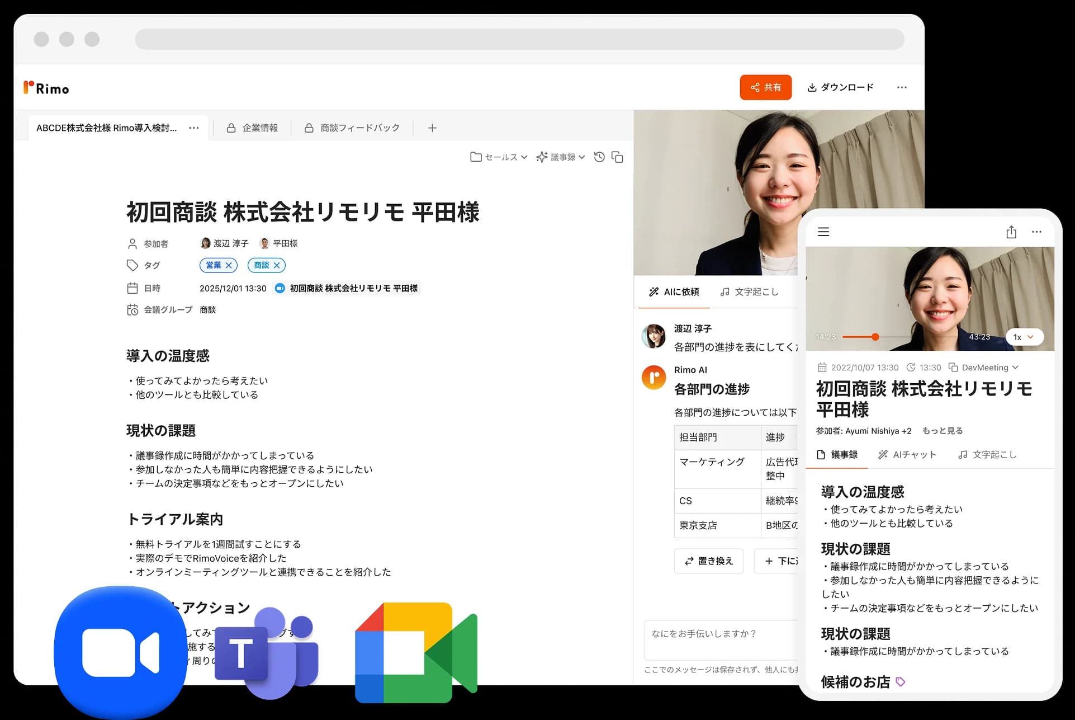Click the なにをお手伝いしますか message input
Image resolution: width=1075 pixels, height=720 pixels.
[x=721, y=640]
